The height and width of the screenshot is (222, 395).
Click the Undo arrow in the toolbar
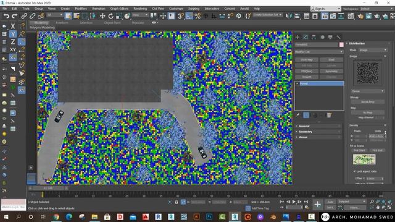(x=6, y=16)
